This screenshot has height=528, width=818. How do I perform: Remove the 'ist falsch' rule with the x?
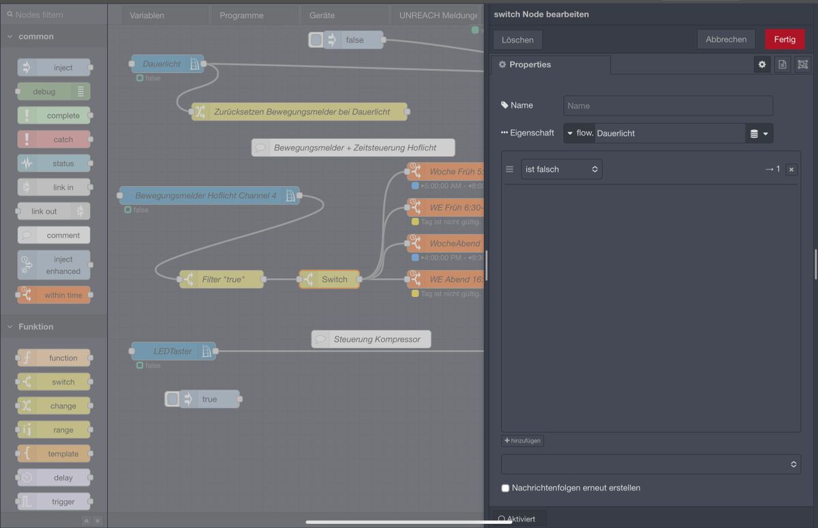click(x=791, y=170)
